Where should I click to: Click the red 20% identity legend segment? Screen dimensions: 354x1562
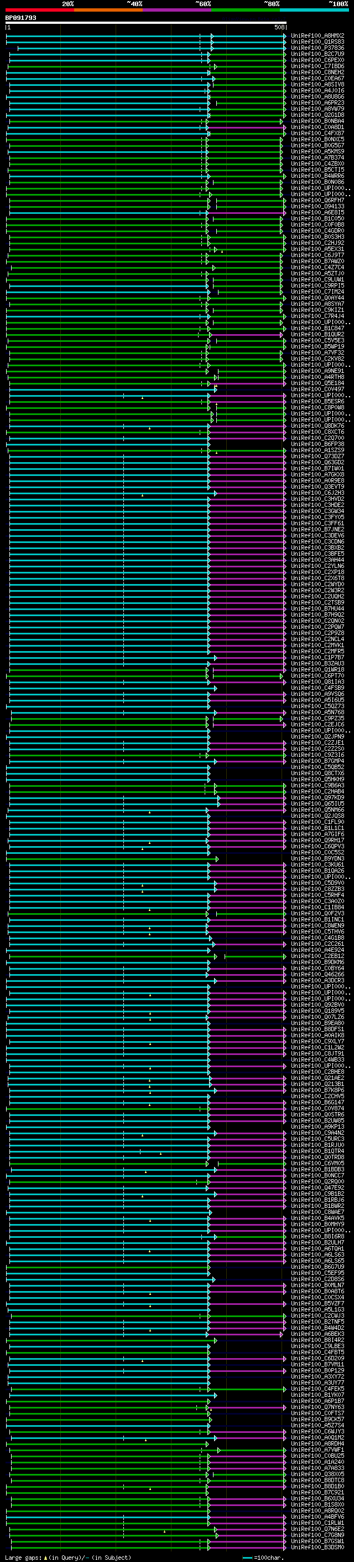[40, 10]
